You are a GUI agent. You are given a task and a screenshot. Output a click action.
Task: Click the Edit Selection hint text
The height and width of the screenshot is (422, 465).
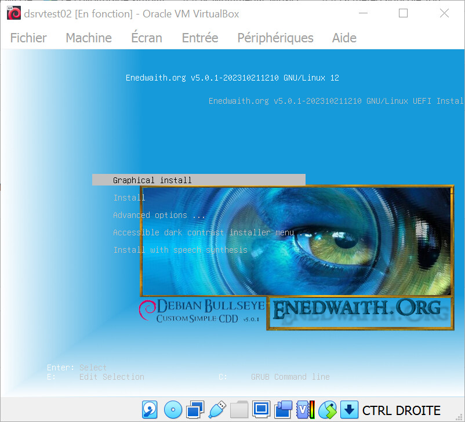click(111, 377)
